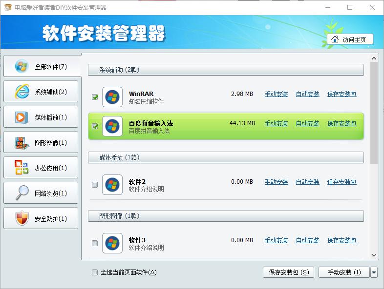The height and width of the screenshot is (289, 384).
Task: Open the dropdown arrow beside 手动安装 button
Action: point(374,272)
